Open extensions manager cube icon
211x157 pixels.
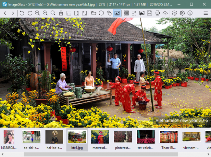tap(174, 13)
